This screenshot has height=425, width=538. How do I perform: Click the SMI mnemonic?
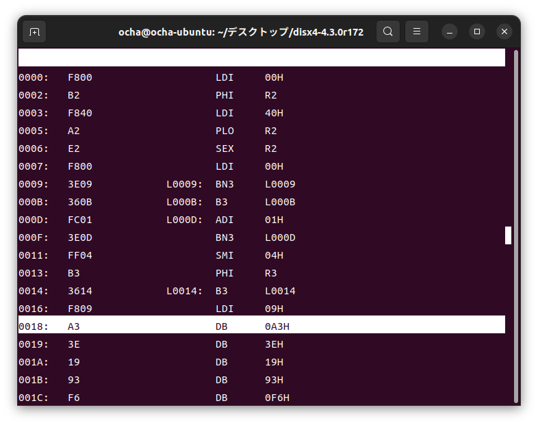(225, 255)
